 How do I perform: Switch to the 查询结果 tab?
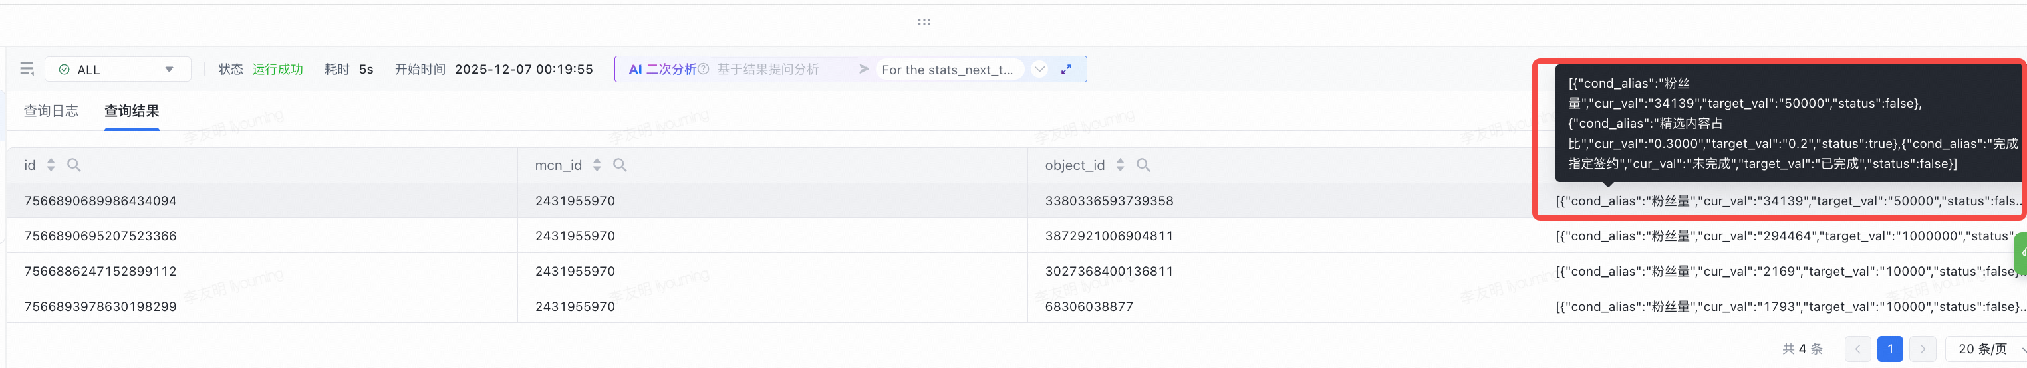[x=132, y=111]
